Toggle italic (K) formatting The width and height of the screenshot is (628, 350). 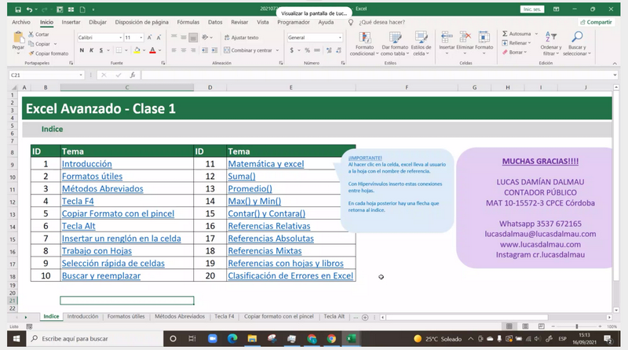(91, 50)
